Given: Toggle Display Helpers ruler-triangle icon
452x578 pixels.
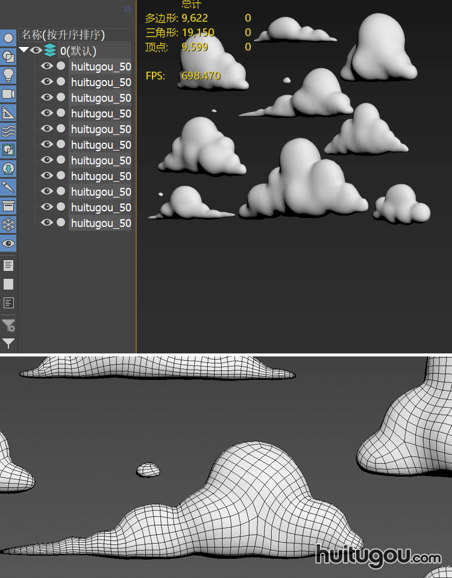Looking at the screenshot, I should point(8,113).
